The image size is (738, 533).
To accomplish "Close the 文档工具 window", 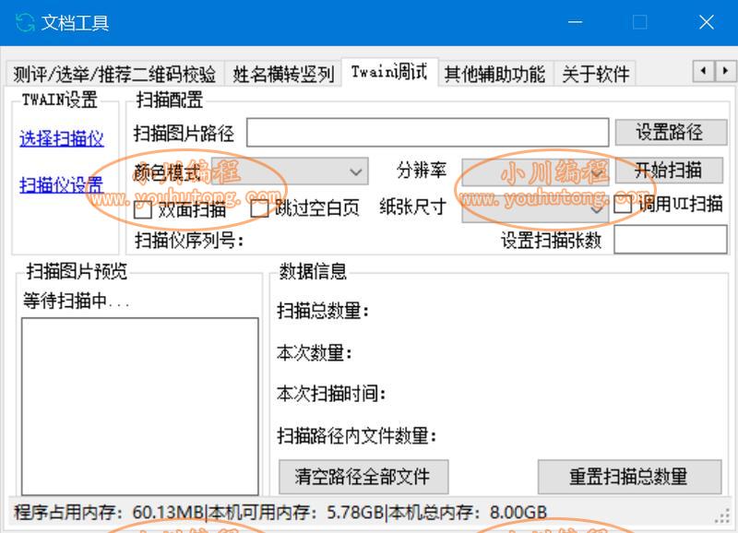I will pos(706,22).
